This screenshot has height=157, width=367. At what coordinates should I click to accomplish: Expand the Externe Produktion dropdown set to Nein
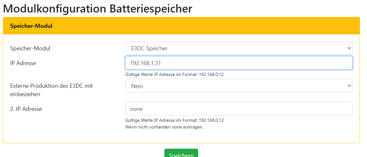pos(239,86)
